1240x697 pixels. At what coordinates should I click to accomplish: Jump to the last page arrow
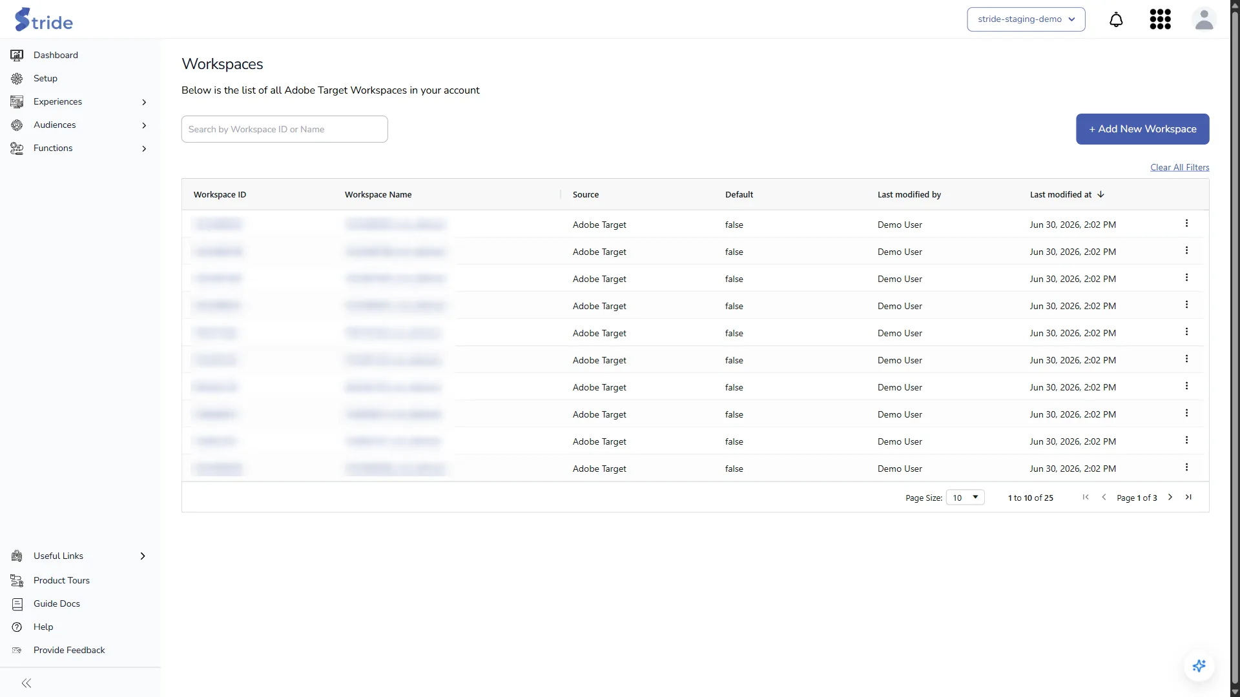pyautogui.click(x=1188, y=497)
